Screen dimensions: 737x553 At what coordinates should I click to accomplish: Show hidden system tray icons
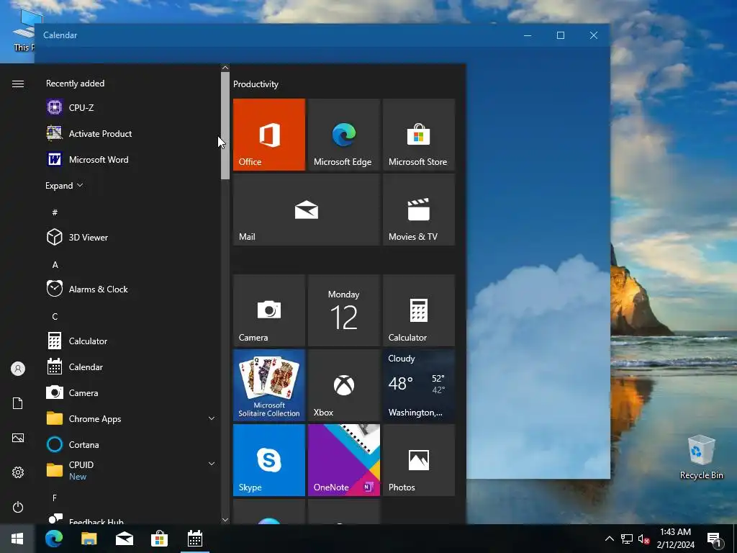coord(609,539)
